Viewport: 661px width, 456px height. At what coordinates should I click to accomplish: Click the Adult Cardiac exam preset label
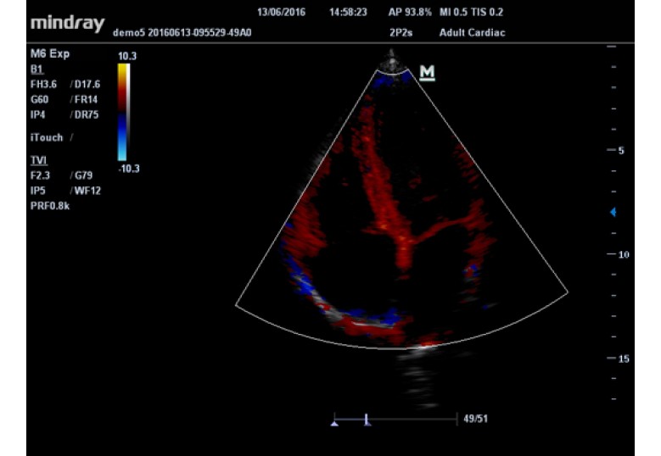472,32
